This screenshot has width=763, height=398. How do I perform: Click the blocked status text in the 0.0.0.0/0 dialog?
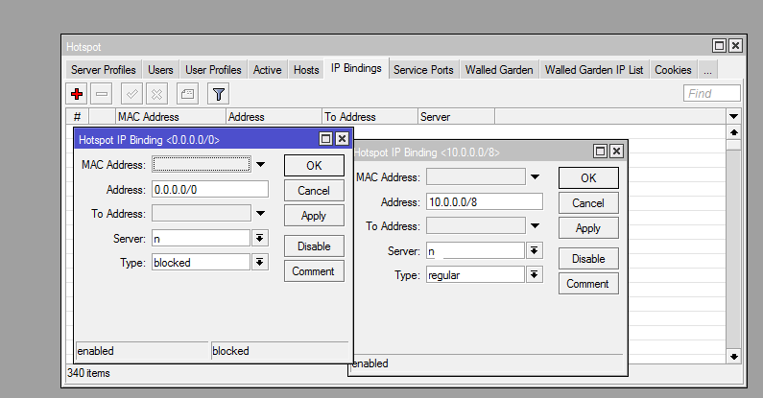pos(230,351)
